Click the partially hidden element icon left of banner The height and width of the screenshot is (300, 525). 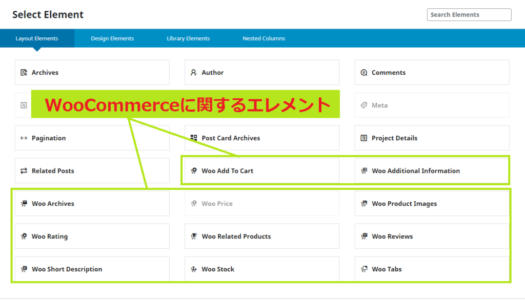click(x=24, y=105)
